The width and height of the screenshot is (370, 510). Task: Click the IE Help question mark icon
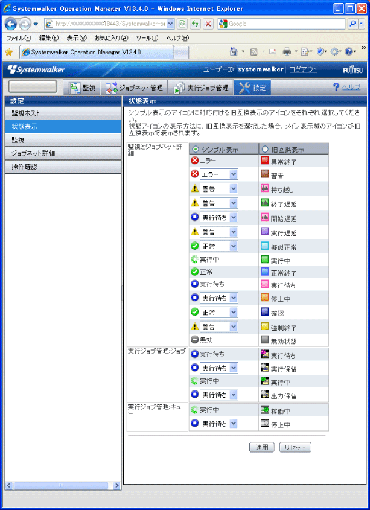(x=348, y=51)
